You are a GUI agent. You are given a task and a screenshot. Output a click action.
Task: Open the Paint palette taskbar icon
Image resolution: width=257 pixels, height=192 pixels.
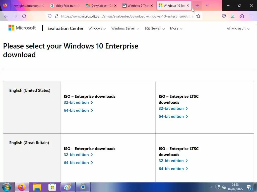coord(68,187)
